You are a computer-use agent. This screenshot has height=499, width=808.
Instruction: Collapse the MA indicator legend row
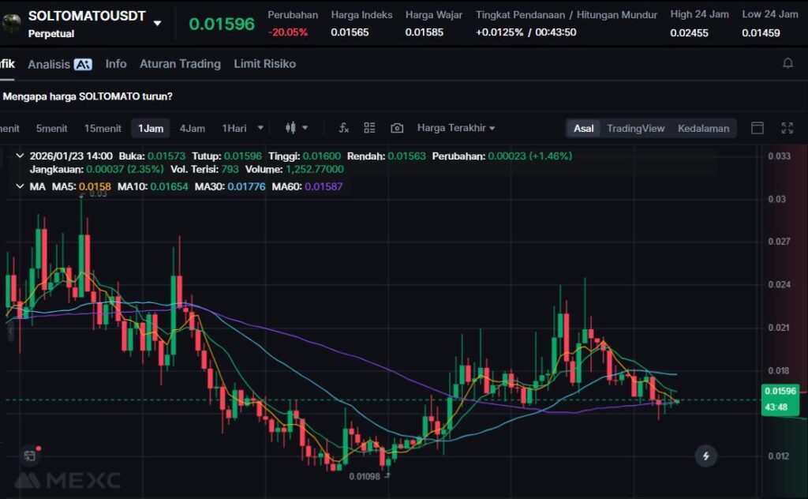click(20, 186)
